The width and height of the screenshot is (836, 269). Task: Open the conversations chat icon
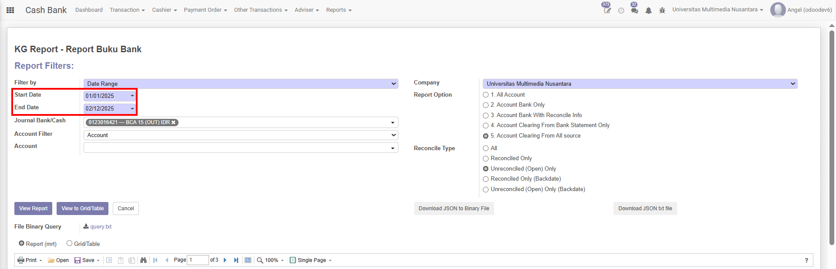coord(634,10)
